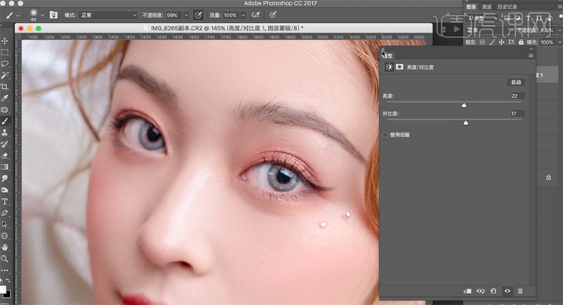
Task: Enable the 使用旧版 checkbox
Action: [x=385, y=135]
